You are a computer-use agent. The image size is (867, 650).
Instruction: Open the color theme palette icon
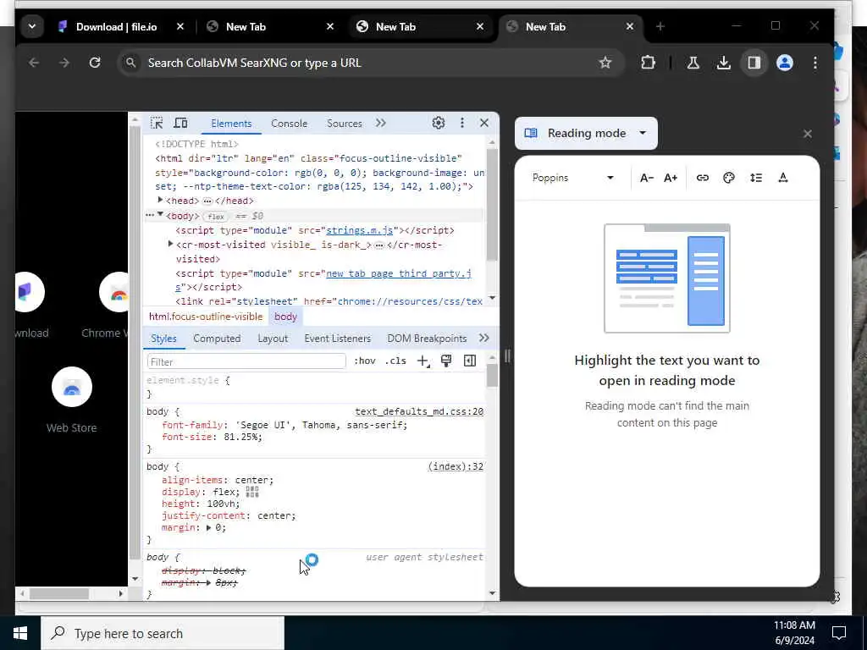point(729,178)
